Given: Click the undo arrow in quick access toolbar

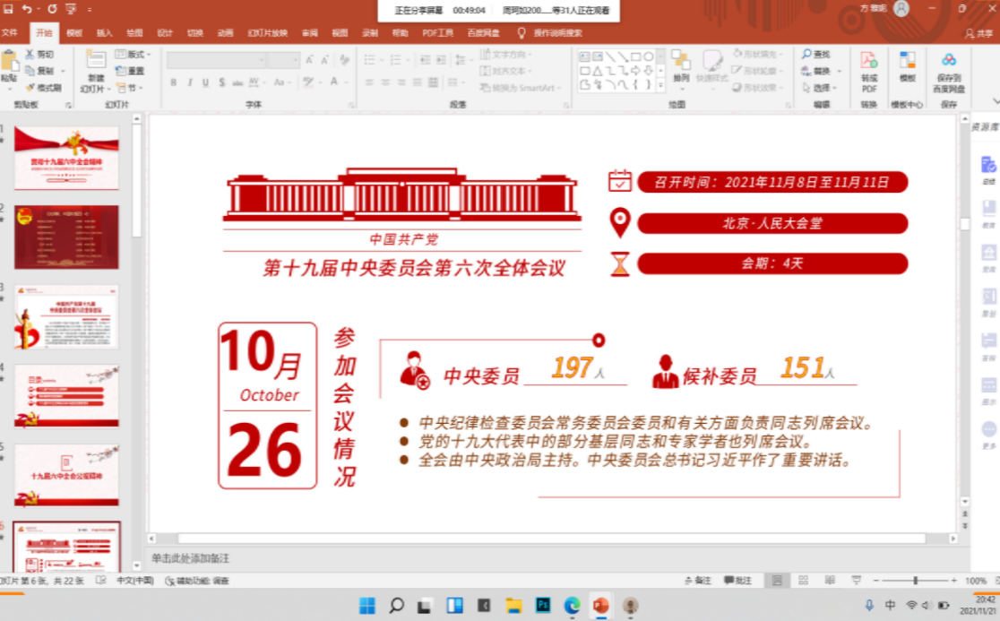Looking at the screenshot, I should (26, 9).
